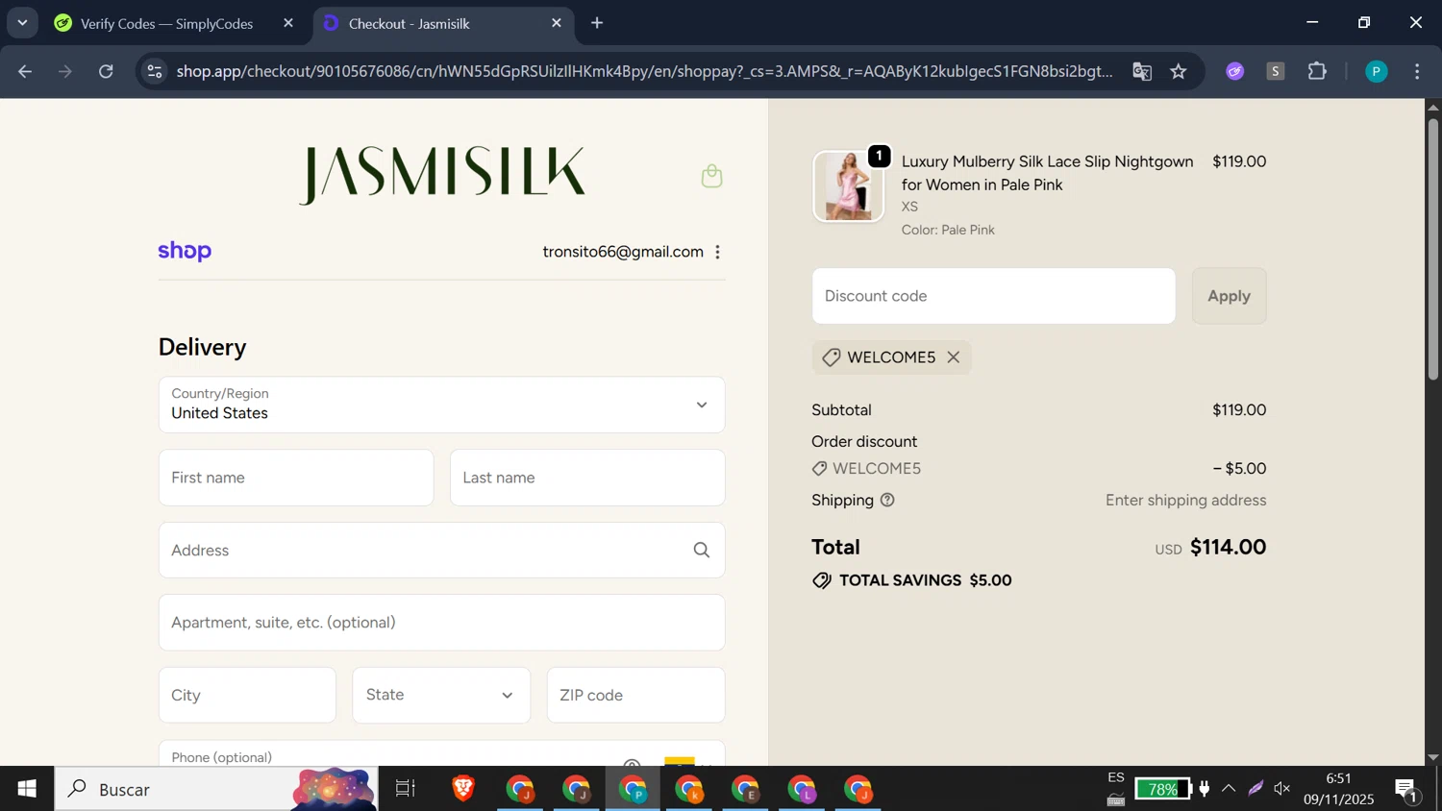Open the State dropdown
This screenshot has height=811, width=1442.
tap(441, 695)
